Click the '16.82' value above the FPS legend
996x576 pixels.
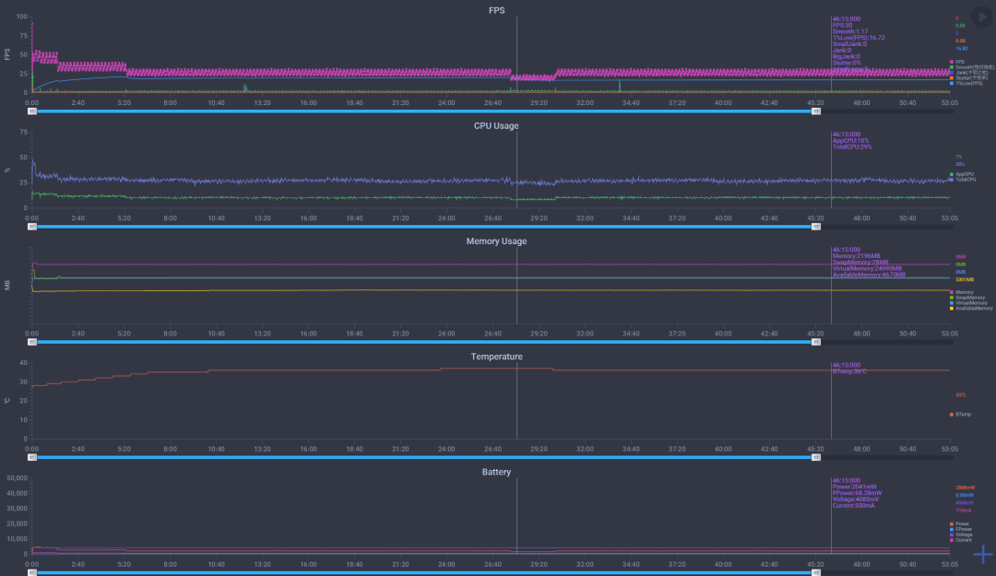(962, 48)
